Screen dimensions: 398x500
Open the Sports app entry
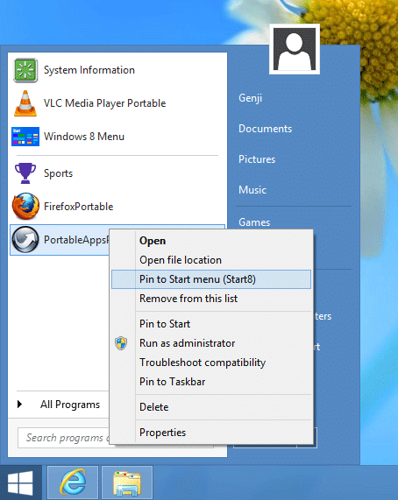pyautogui.click(x=117, y=173)
